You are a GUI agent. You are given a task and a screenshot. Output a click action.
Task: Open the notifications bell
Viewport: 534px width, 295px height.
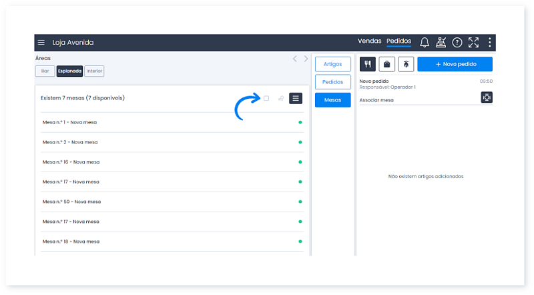424,43
